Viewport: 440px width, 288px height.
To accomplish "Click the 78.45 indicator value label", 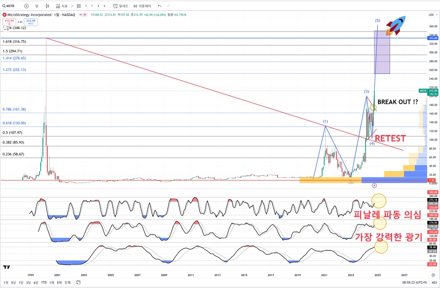I will point(433,247).
